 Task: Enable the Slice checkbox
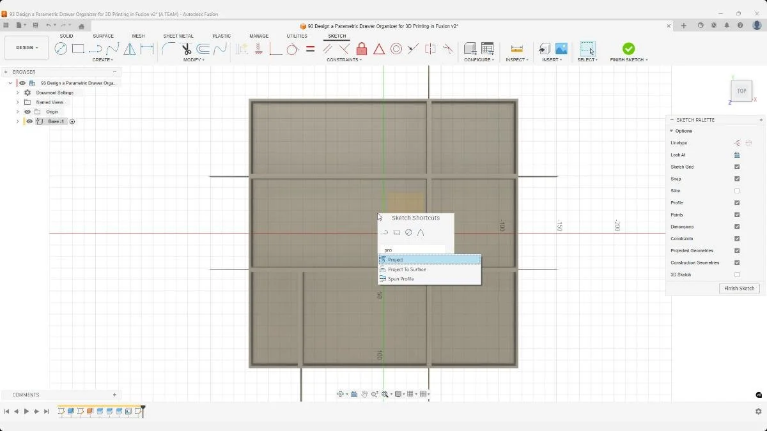pos(737,190)
